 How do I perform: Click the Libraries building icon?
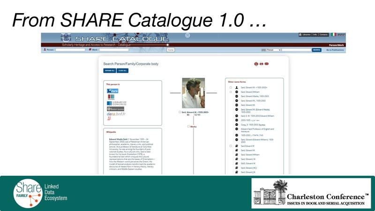pos(300,35)
